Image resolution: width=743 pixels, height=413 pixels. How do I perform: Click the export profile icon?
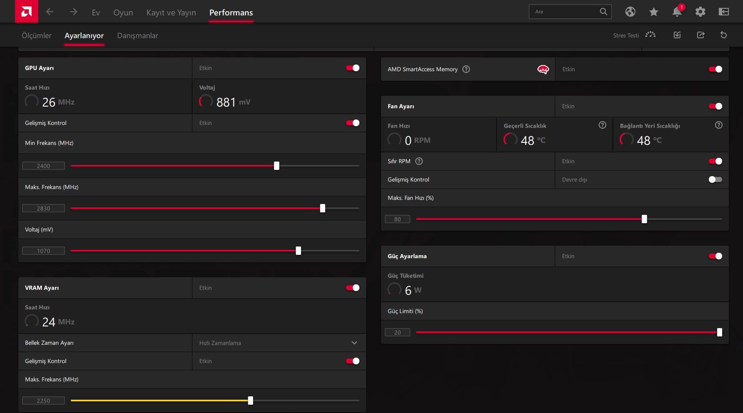click(x=700, y=35)
